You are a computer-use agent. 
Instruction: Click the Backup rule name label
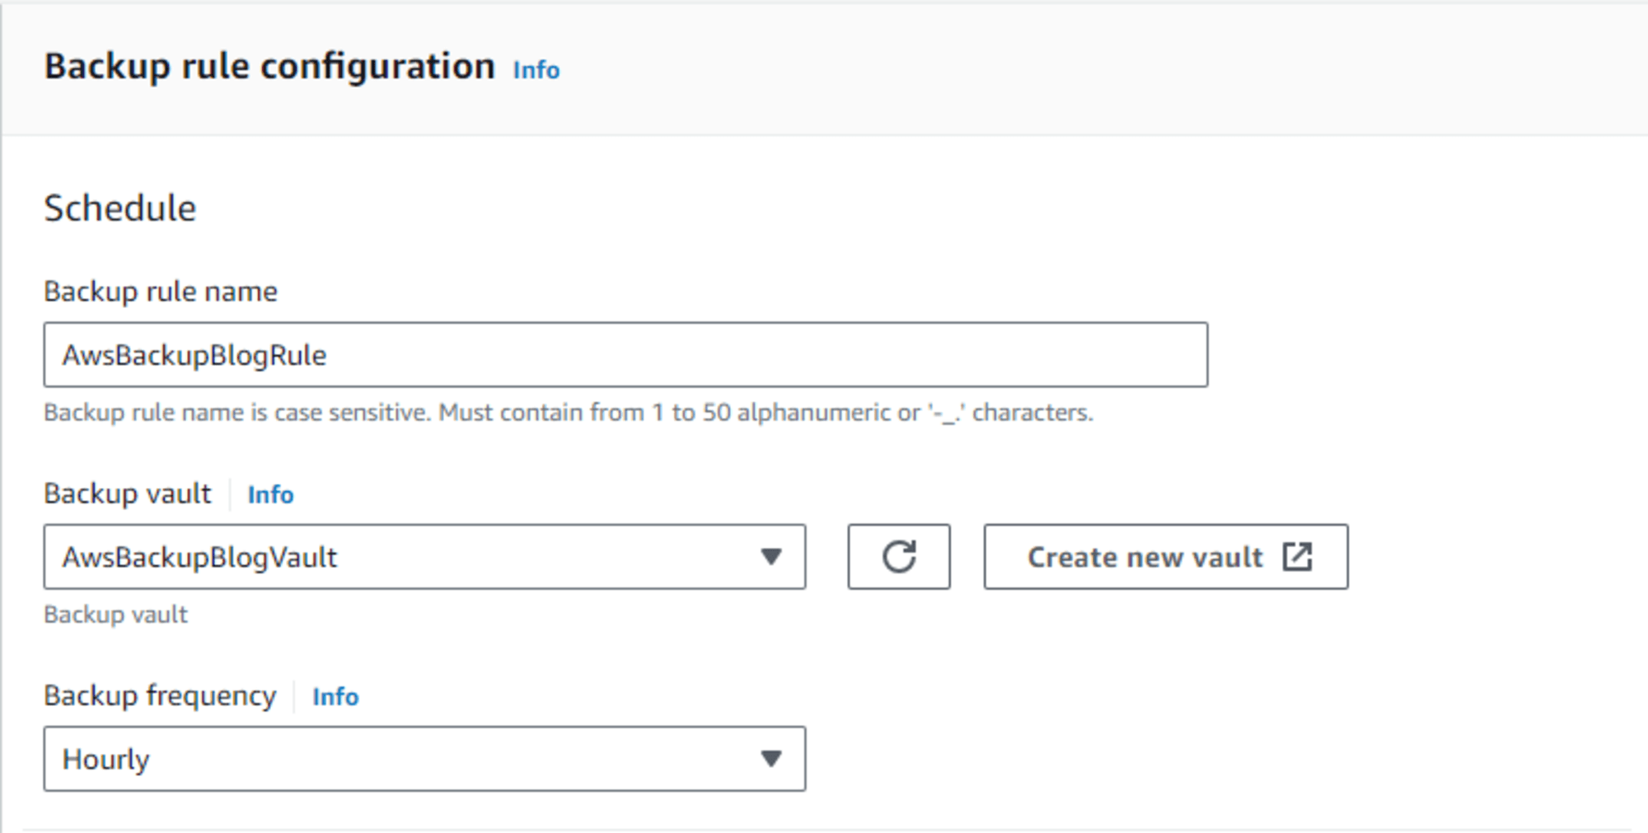(x=161, y=292)
